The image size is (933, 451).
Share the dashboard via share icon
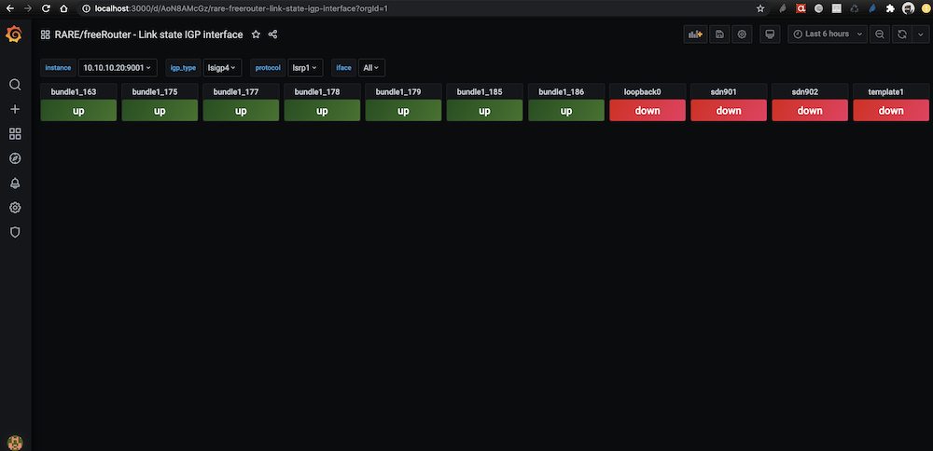(272, 34)
